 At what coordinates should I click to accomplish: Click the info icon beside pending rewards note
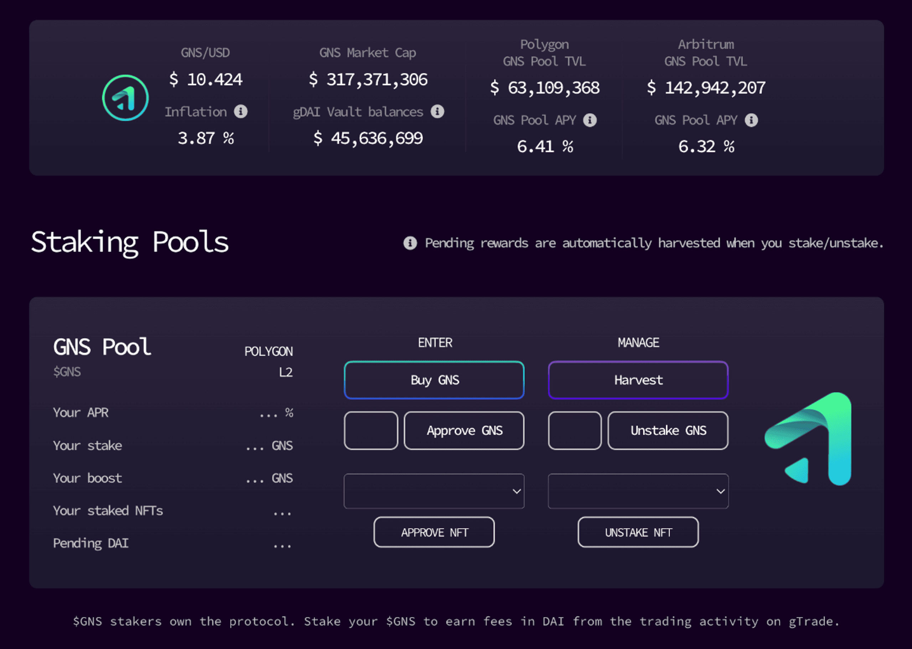pos(410,243)
